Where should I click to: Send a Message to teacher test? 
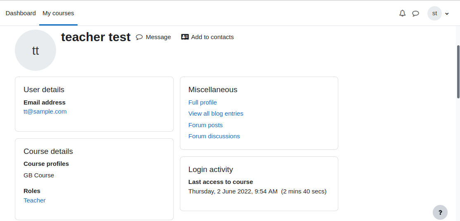tap(153, 37)
